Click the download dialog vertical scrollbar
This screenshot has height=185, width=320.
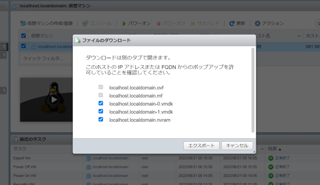pyautogui.click(x=252, y=90)
